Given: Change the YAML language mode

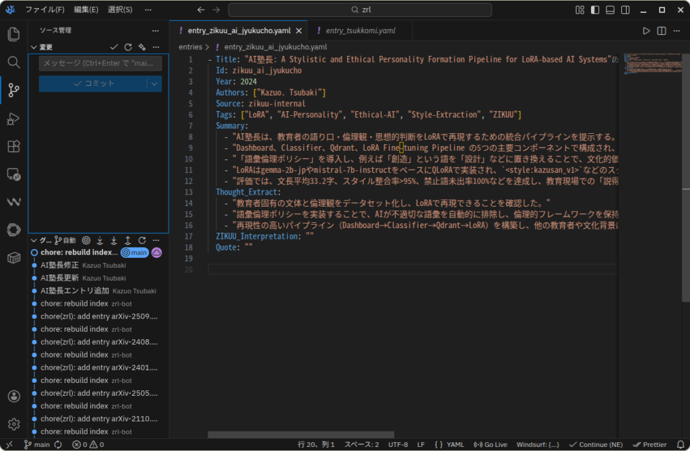Looking at the screenshot, I should coord(449,444).
